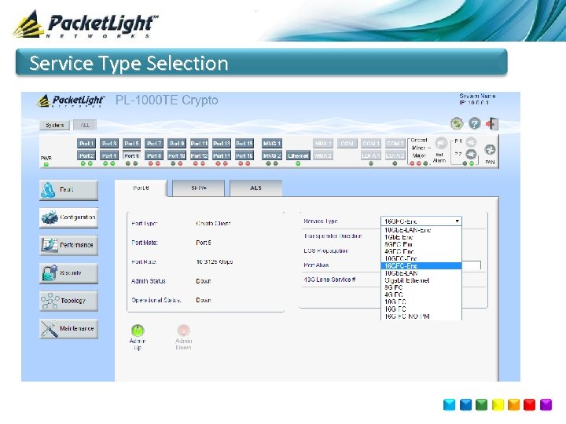The image size is (566, 424).
Task: Select Port 5 on the chassis
Action: (132, 144)
